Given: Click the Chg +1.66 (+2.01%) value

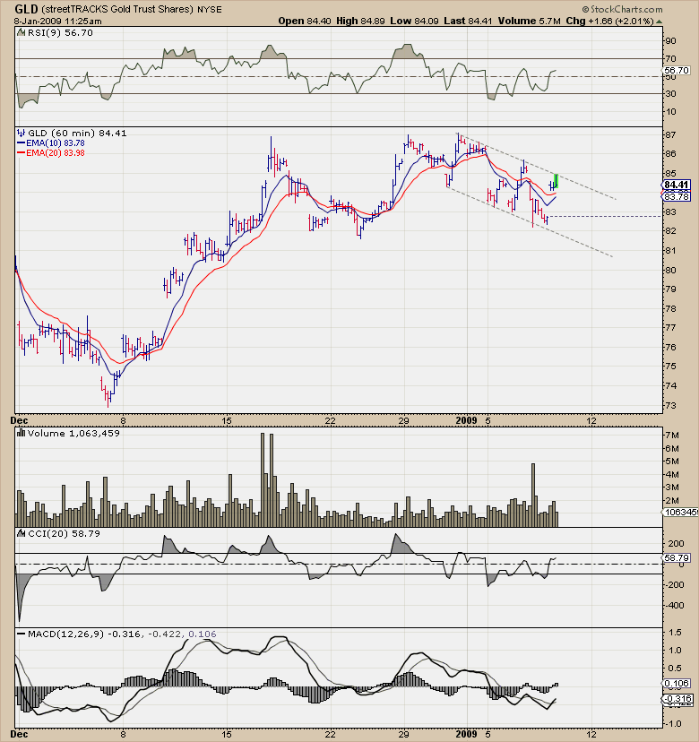Looking at the screenshot, I should coord(609,21).
